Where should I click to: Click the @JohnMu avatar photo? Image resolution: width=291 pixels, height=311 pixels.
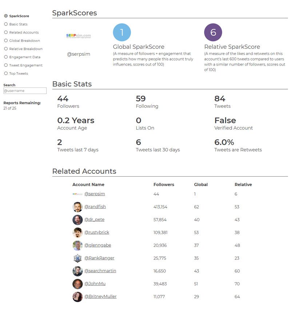pos(77,284)
